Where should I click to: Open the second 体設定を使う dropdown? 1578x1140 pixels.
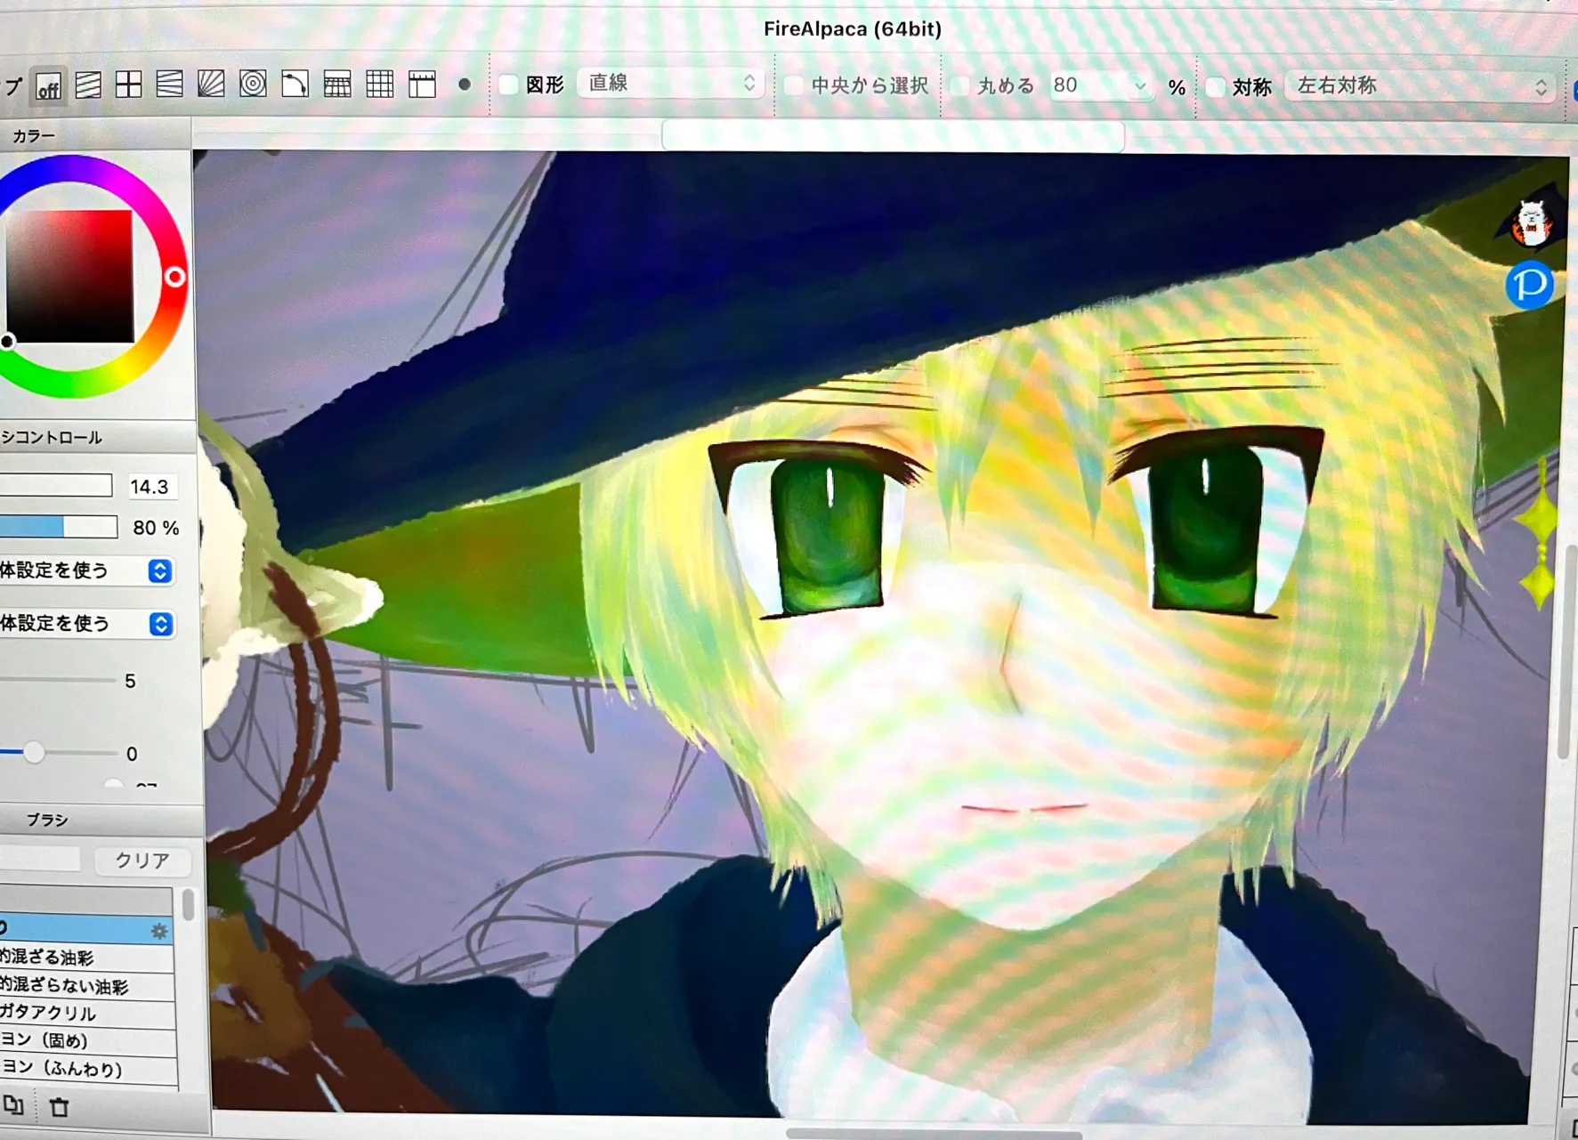point(86,624)
